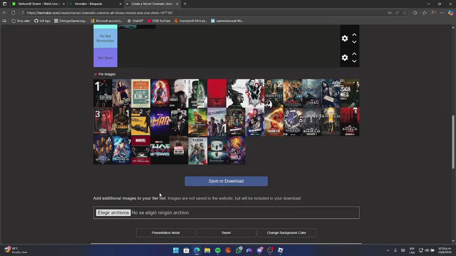Move Do Not Remember tier down
Screen dimensions: 456x256
[354, 42]
